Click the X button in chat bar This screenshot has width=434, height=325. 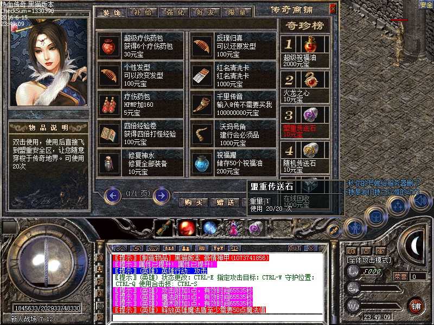pos(311,249)
